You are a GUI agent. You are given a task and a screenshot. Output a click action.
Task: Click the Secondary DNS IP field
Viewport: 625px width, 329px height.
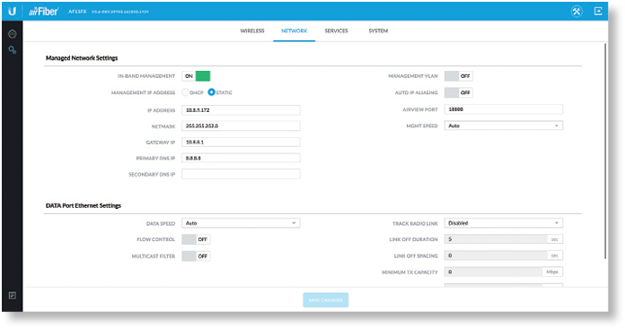point(241,174)
